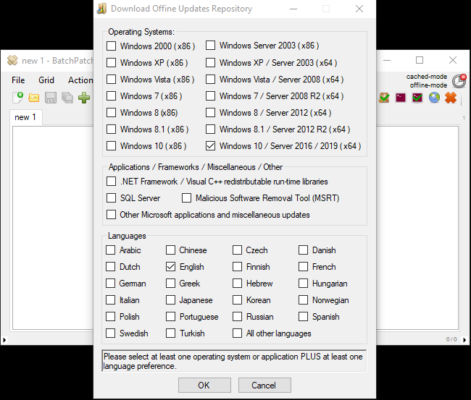Click the BatchPatch bandage title bar icon
Image resolution: width=471 pixels, height=400 pixels.
[12, 60]
